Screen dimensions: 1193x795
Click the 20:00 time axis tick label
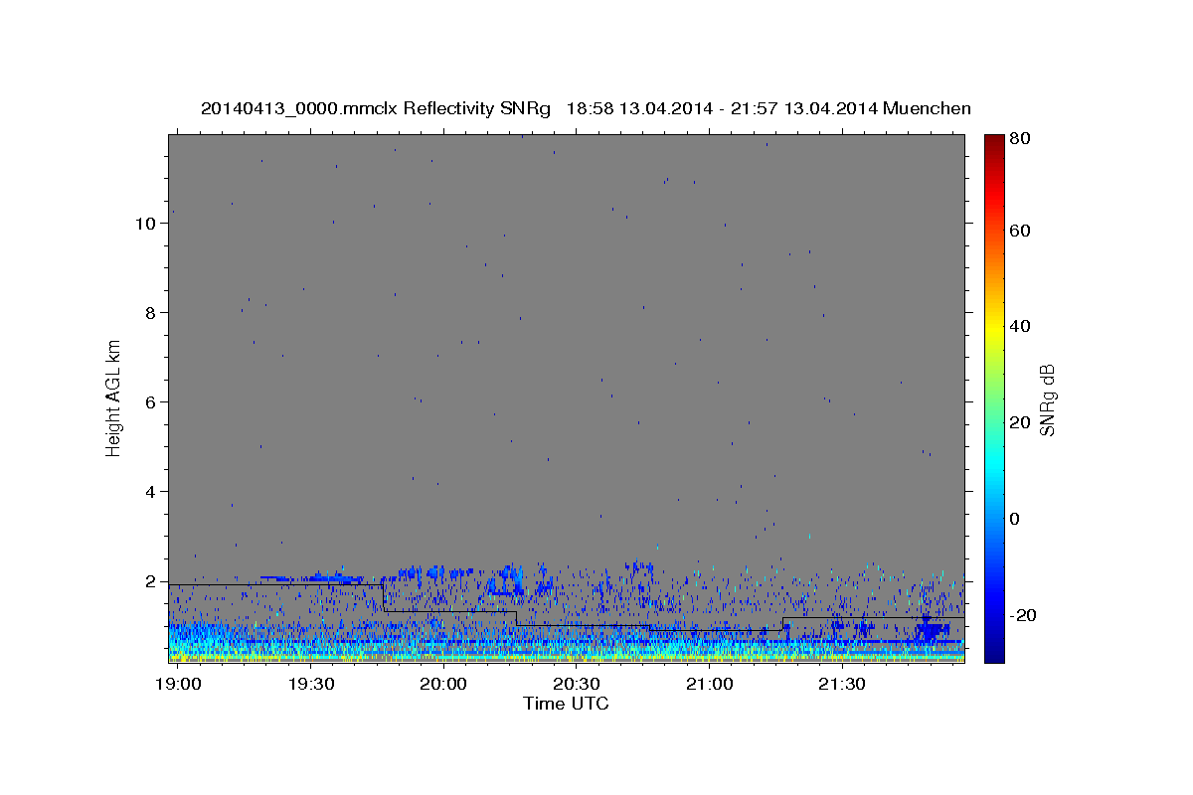tap(443, 684)
